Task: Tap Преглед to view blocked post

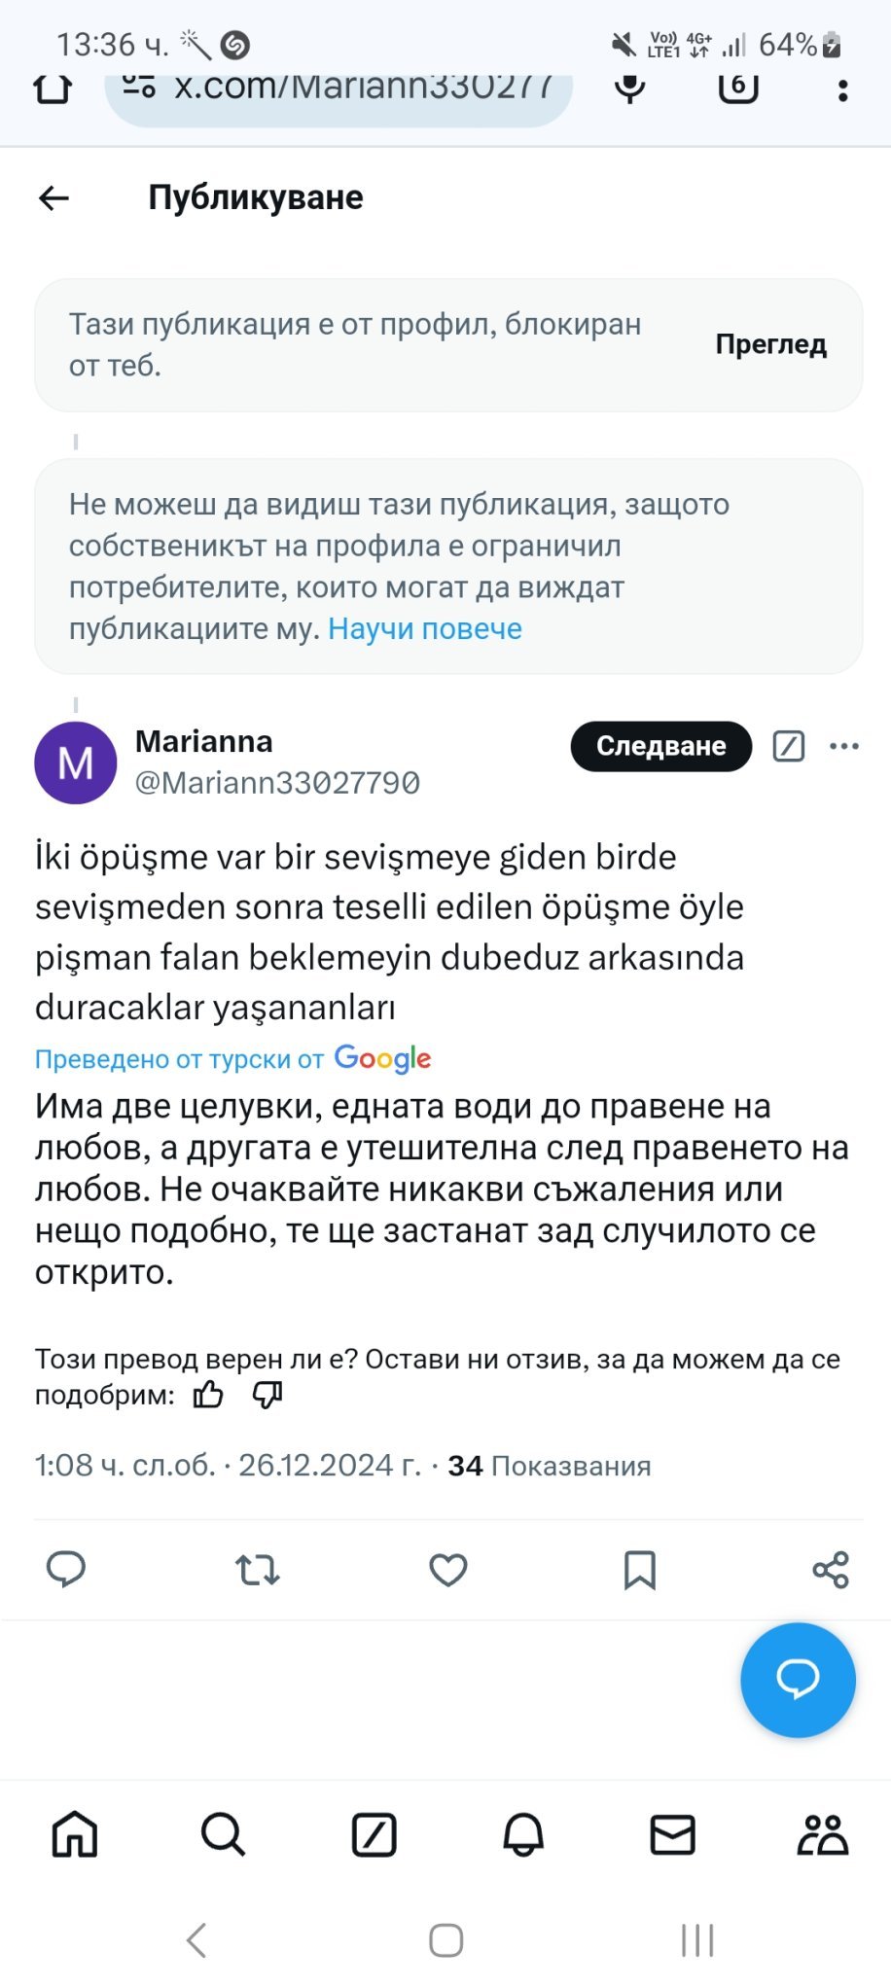Action: (x=770, y=344)
